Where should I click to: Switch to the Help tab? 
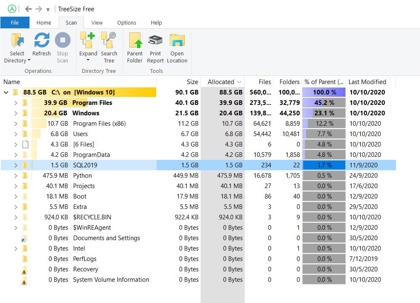[x=156, y=22]
